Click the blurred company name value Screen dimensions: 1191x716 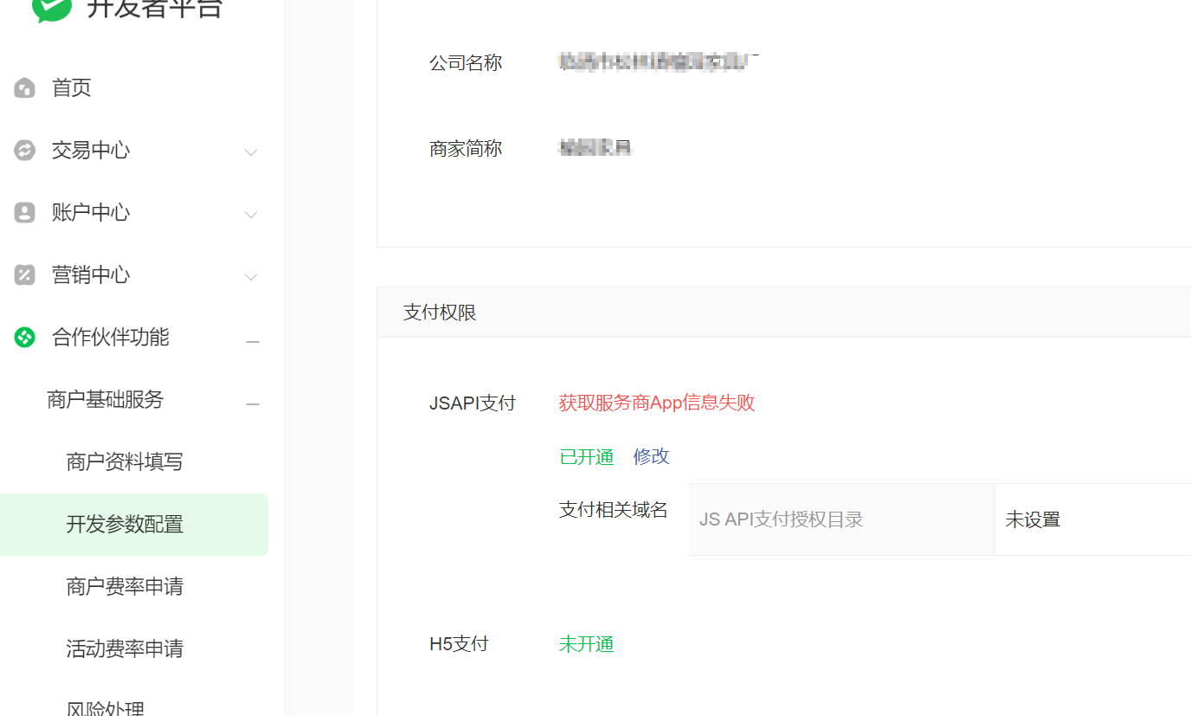click(659, 61)
